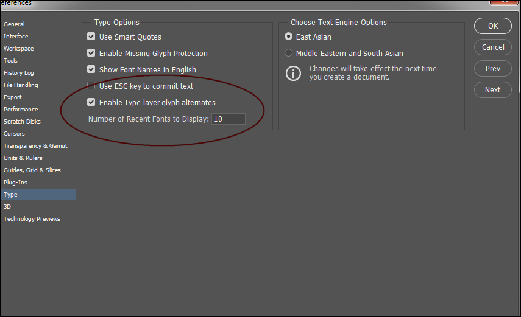The height and width of the screenshot is (317, 521).
Task: Open Technology Previews section
Action: click(x=32, y=219)
